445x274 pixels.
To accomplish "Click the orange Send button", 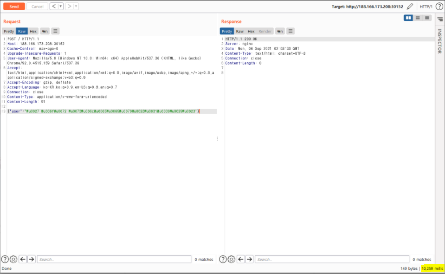I will 14,7.
